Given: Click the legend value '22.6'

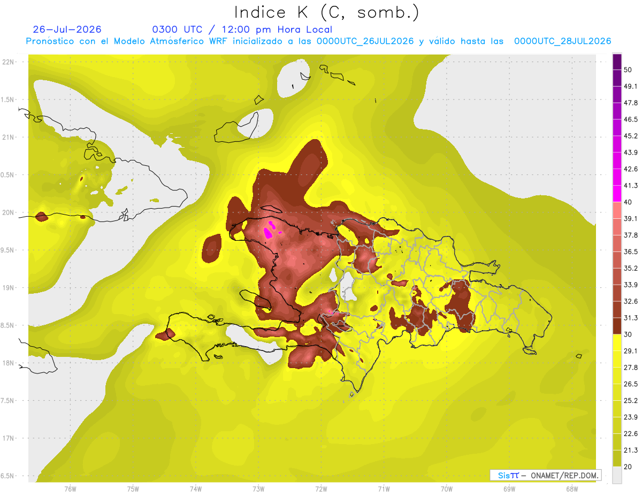Looking at the screenshot, I should (631, 434).
